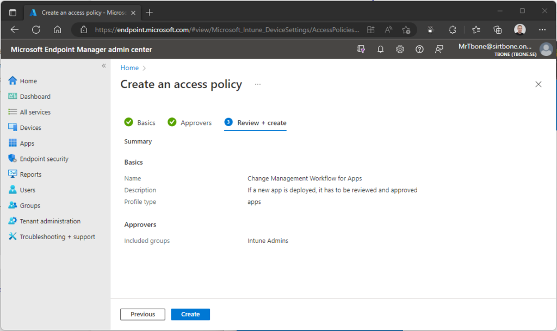This screenshot has width=557, height=331.
Task: Click the browser address bar URL
Action: tap(227, 30)
